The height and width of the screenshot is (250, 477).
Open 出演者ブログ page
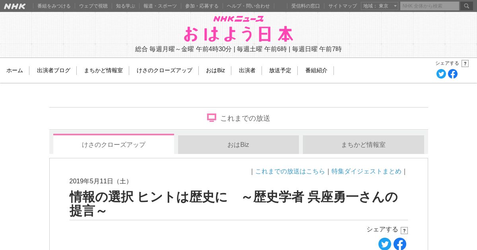[54, 70]
